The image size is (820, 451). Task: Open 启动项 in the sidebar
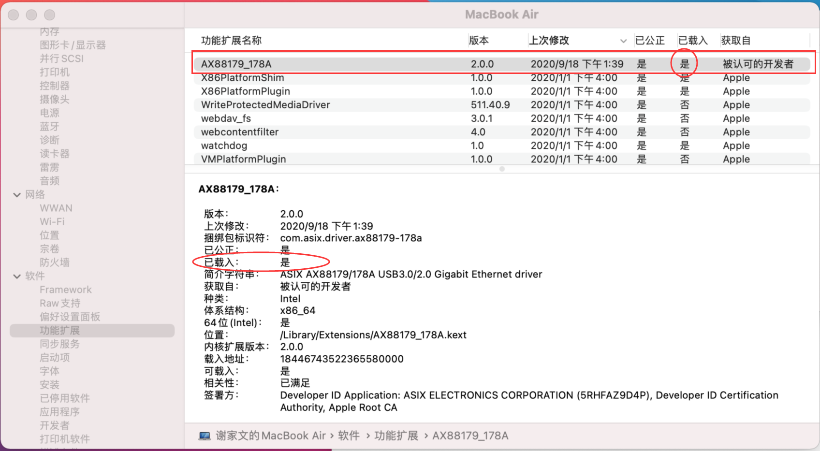(x=55, y=358)
